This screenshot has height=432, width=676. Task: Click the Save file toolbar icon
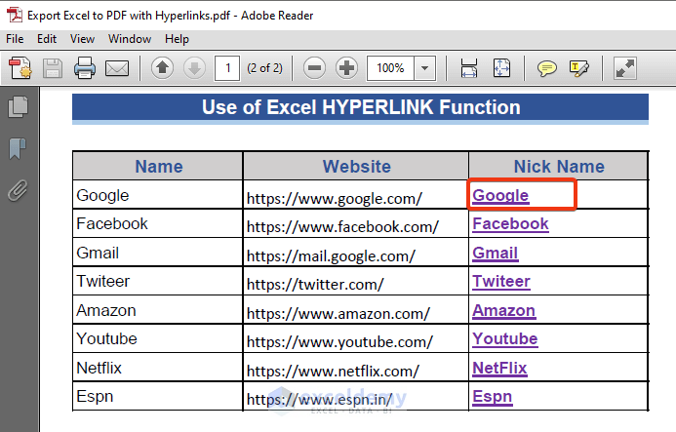[x=52, y=68]
